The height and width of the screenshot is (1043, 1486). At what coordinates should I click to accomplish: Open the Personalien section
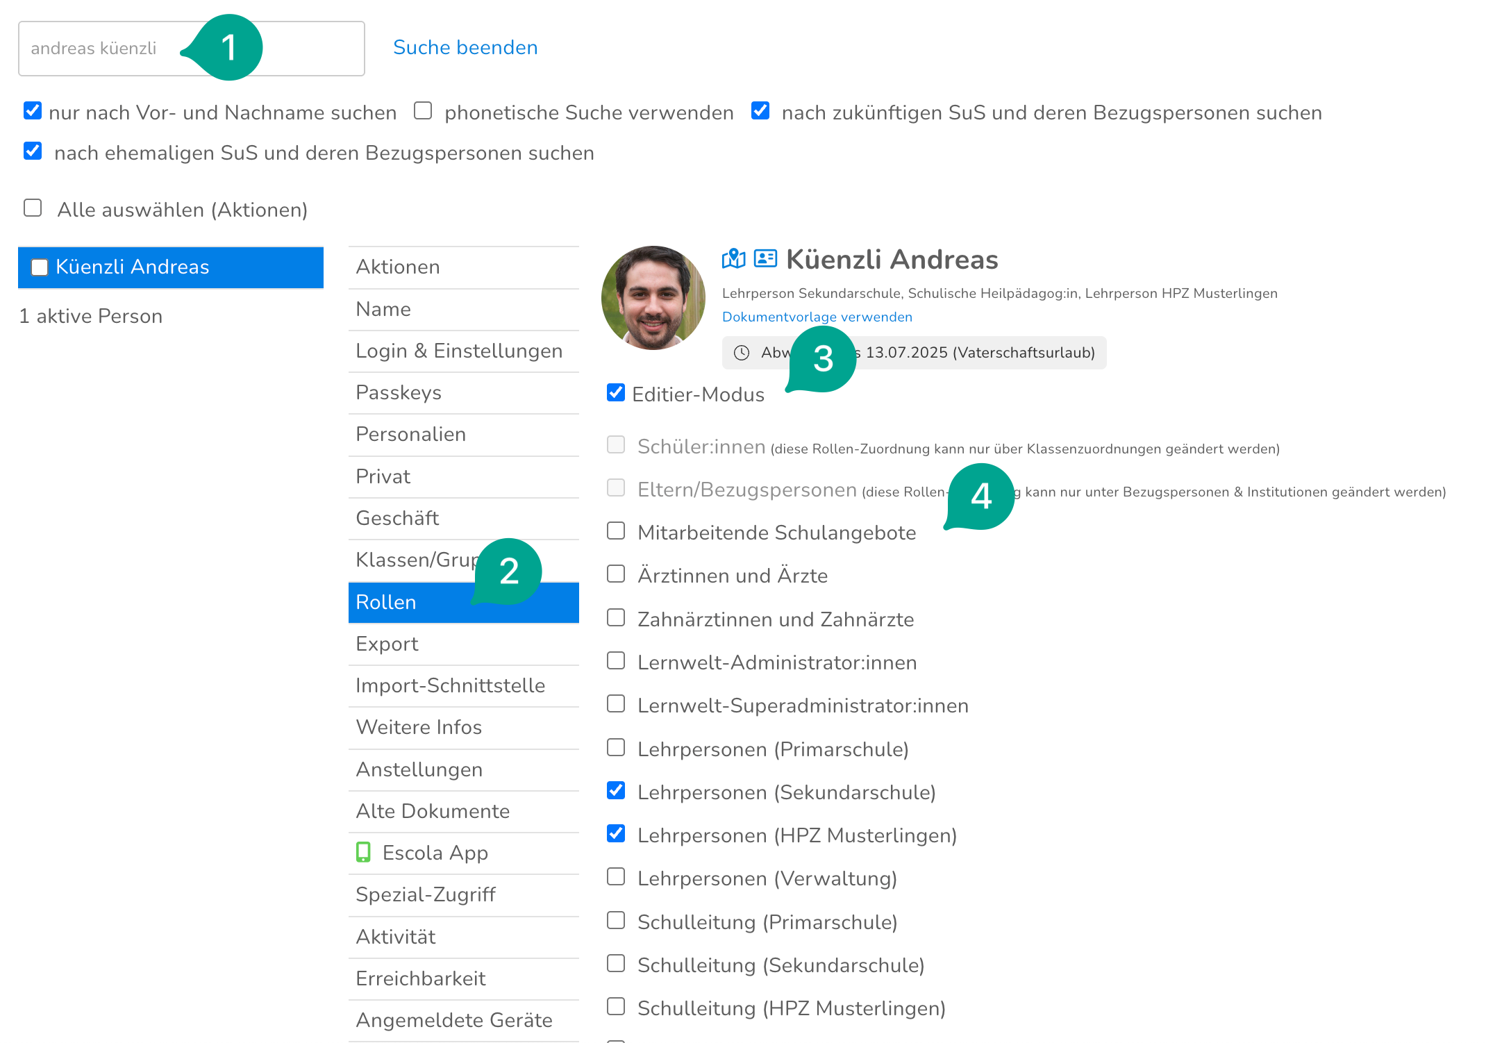click(x=410, y=435)
